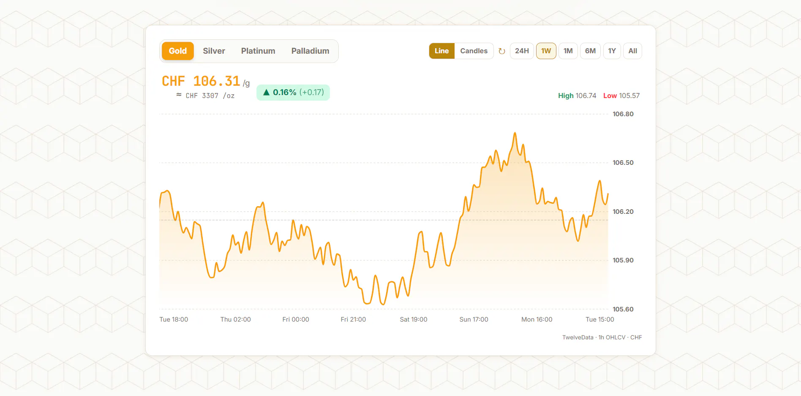Click the Tue 18:00 x-axis label
This screenshot has height=396, width=801.
pos(174,320)
